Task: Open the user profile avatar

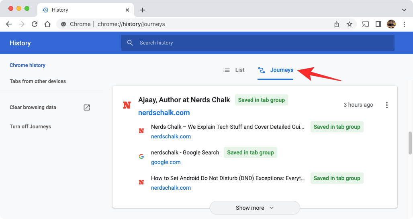Action: pyautogui.click(x=391, y=24)
